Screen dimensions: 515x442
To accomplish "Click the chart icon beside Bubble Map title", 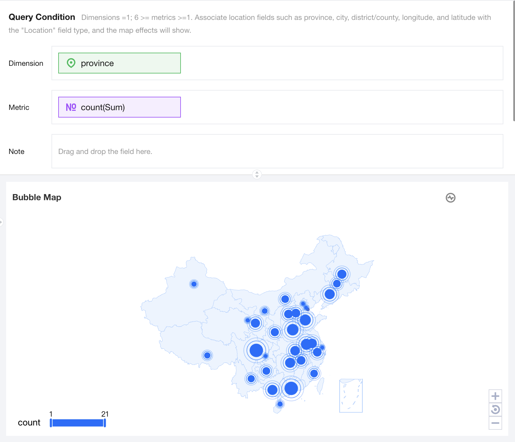I will 450,198.
